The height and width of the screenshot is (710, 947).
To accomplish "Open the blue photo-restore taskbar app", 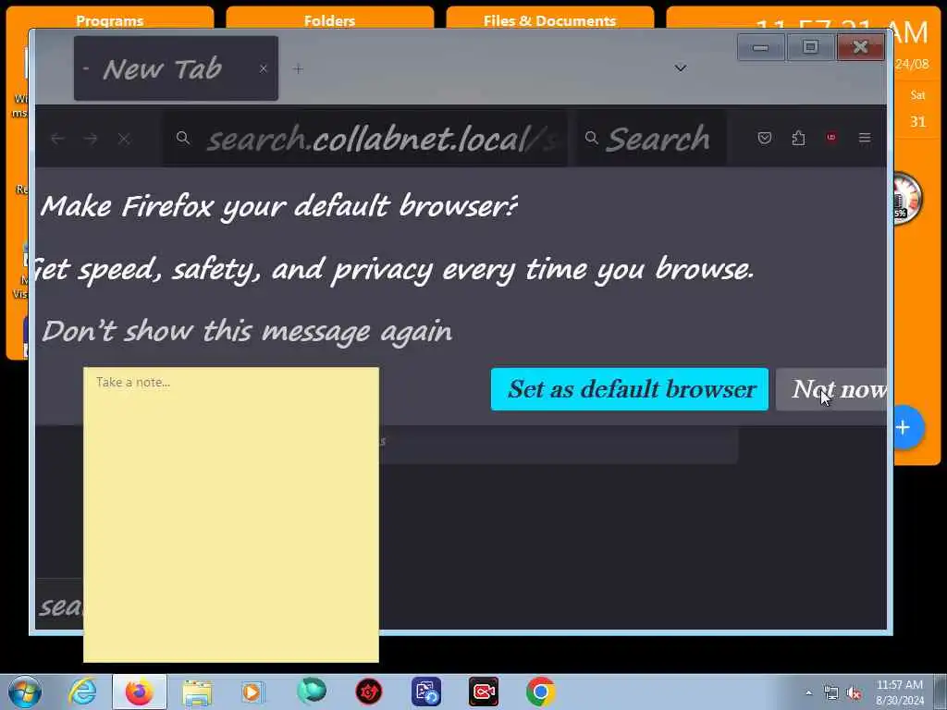I will pos(426,692).
